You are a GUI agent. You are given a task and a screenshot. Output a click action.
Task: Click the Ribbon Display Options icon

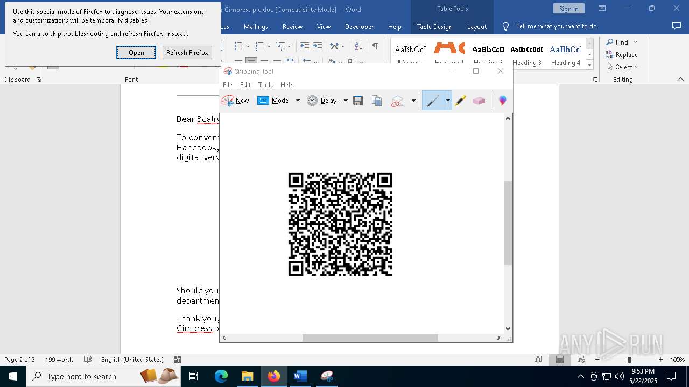coord(602,9)
